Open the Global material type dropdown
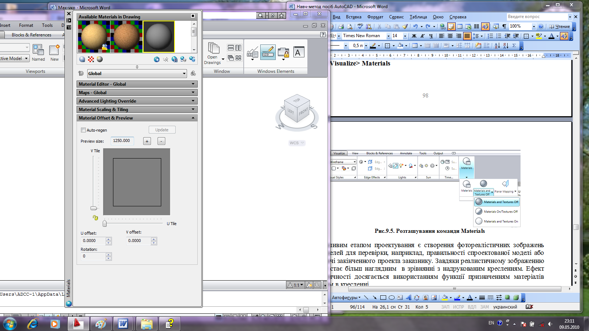This screenshot has height=331, width=589. (137, 74)
